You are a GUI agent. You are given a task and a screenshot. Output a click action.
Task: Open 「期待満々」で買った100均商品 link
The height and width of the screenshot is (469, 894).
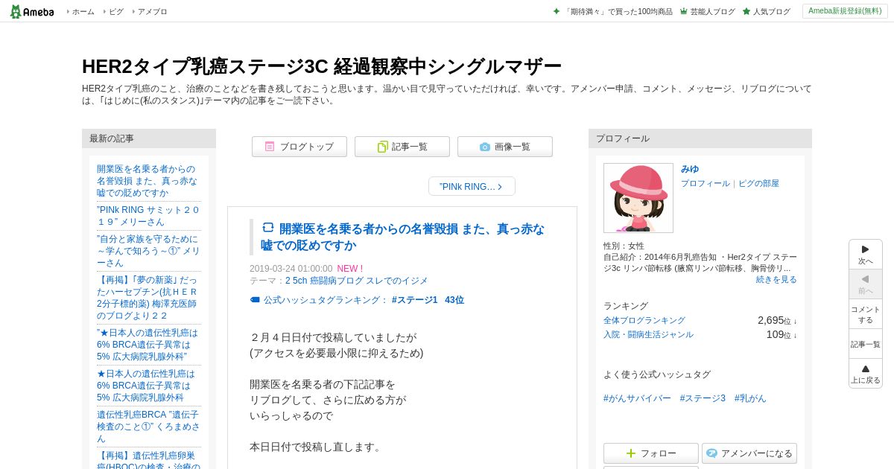[x=618, y=12]
